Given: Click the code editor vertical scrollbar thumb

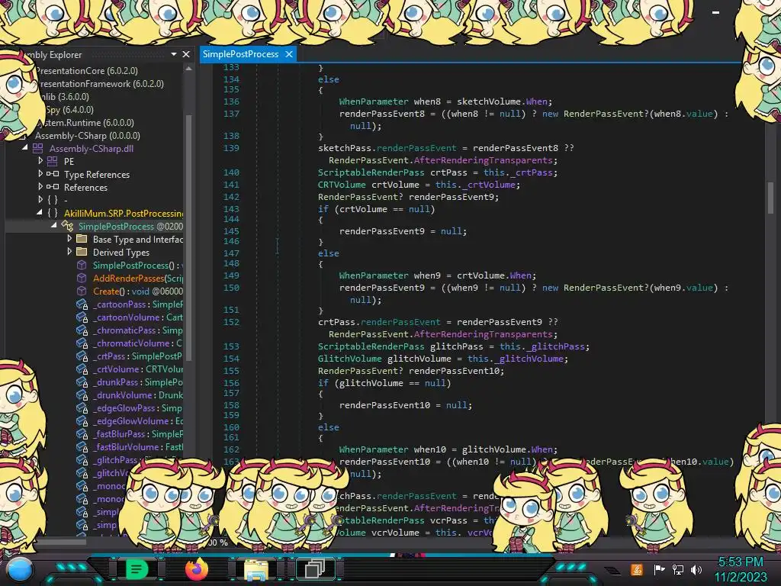Looking at the screenshot, I should click(770, 198).
